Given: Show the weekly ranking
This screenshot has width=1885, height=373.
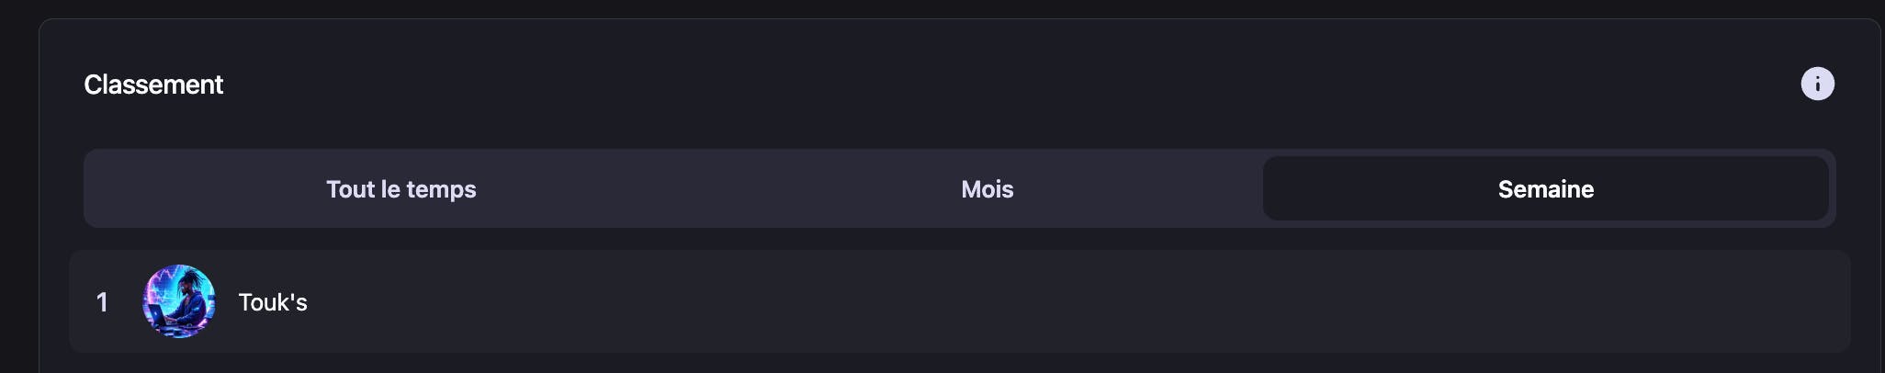Looking at the screenshot, I should (1546, 188).
